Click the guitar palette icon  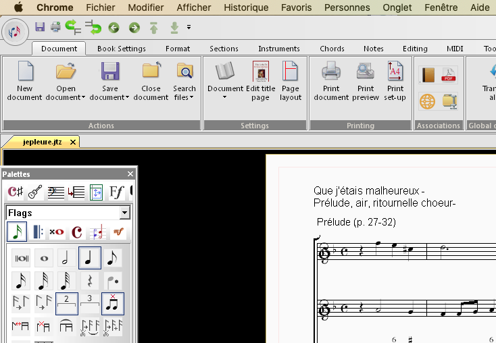coord(34,192)
